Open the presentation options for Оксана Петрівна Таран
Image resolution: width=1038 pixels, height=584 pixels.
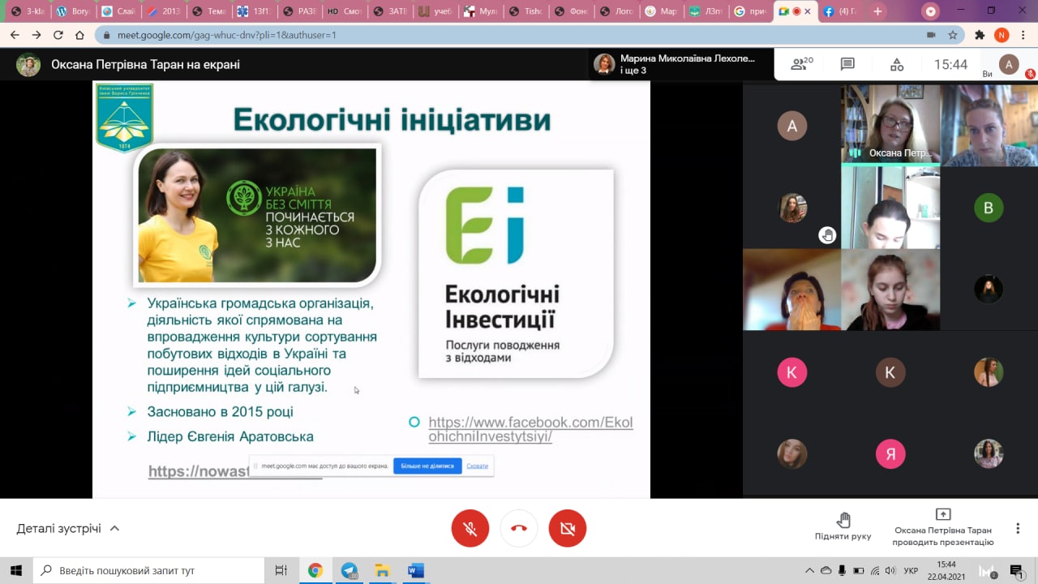tap(944, 528)
